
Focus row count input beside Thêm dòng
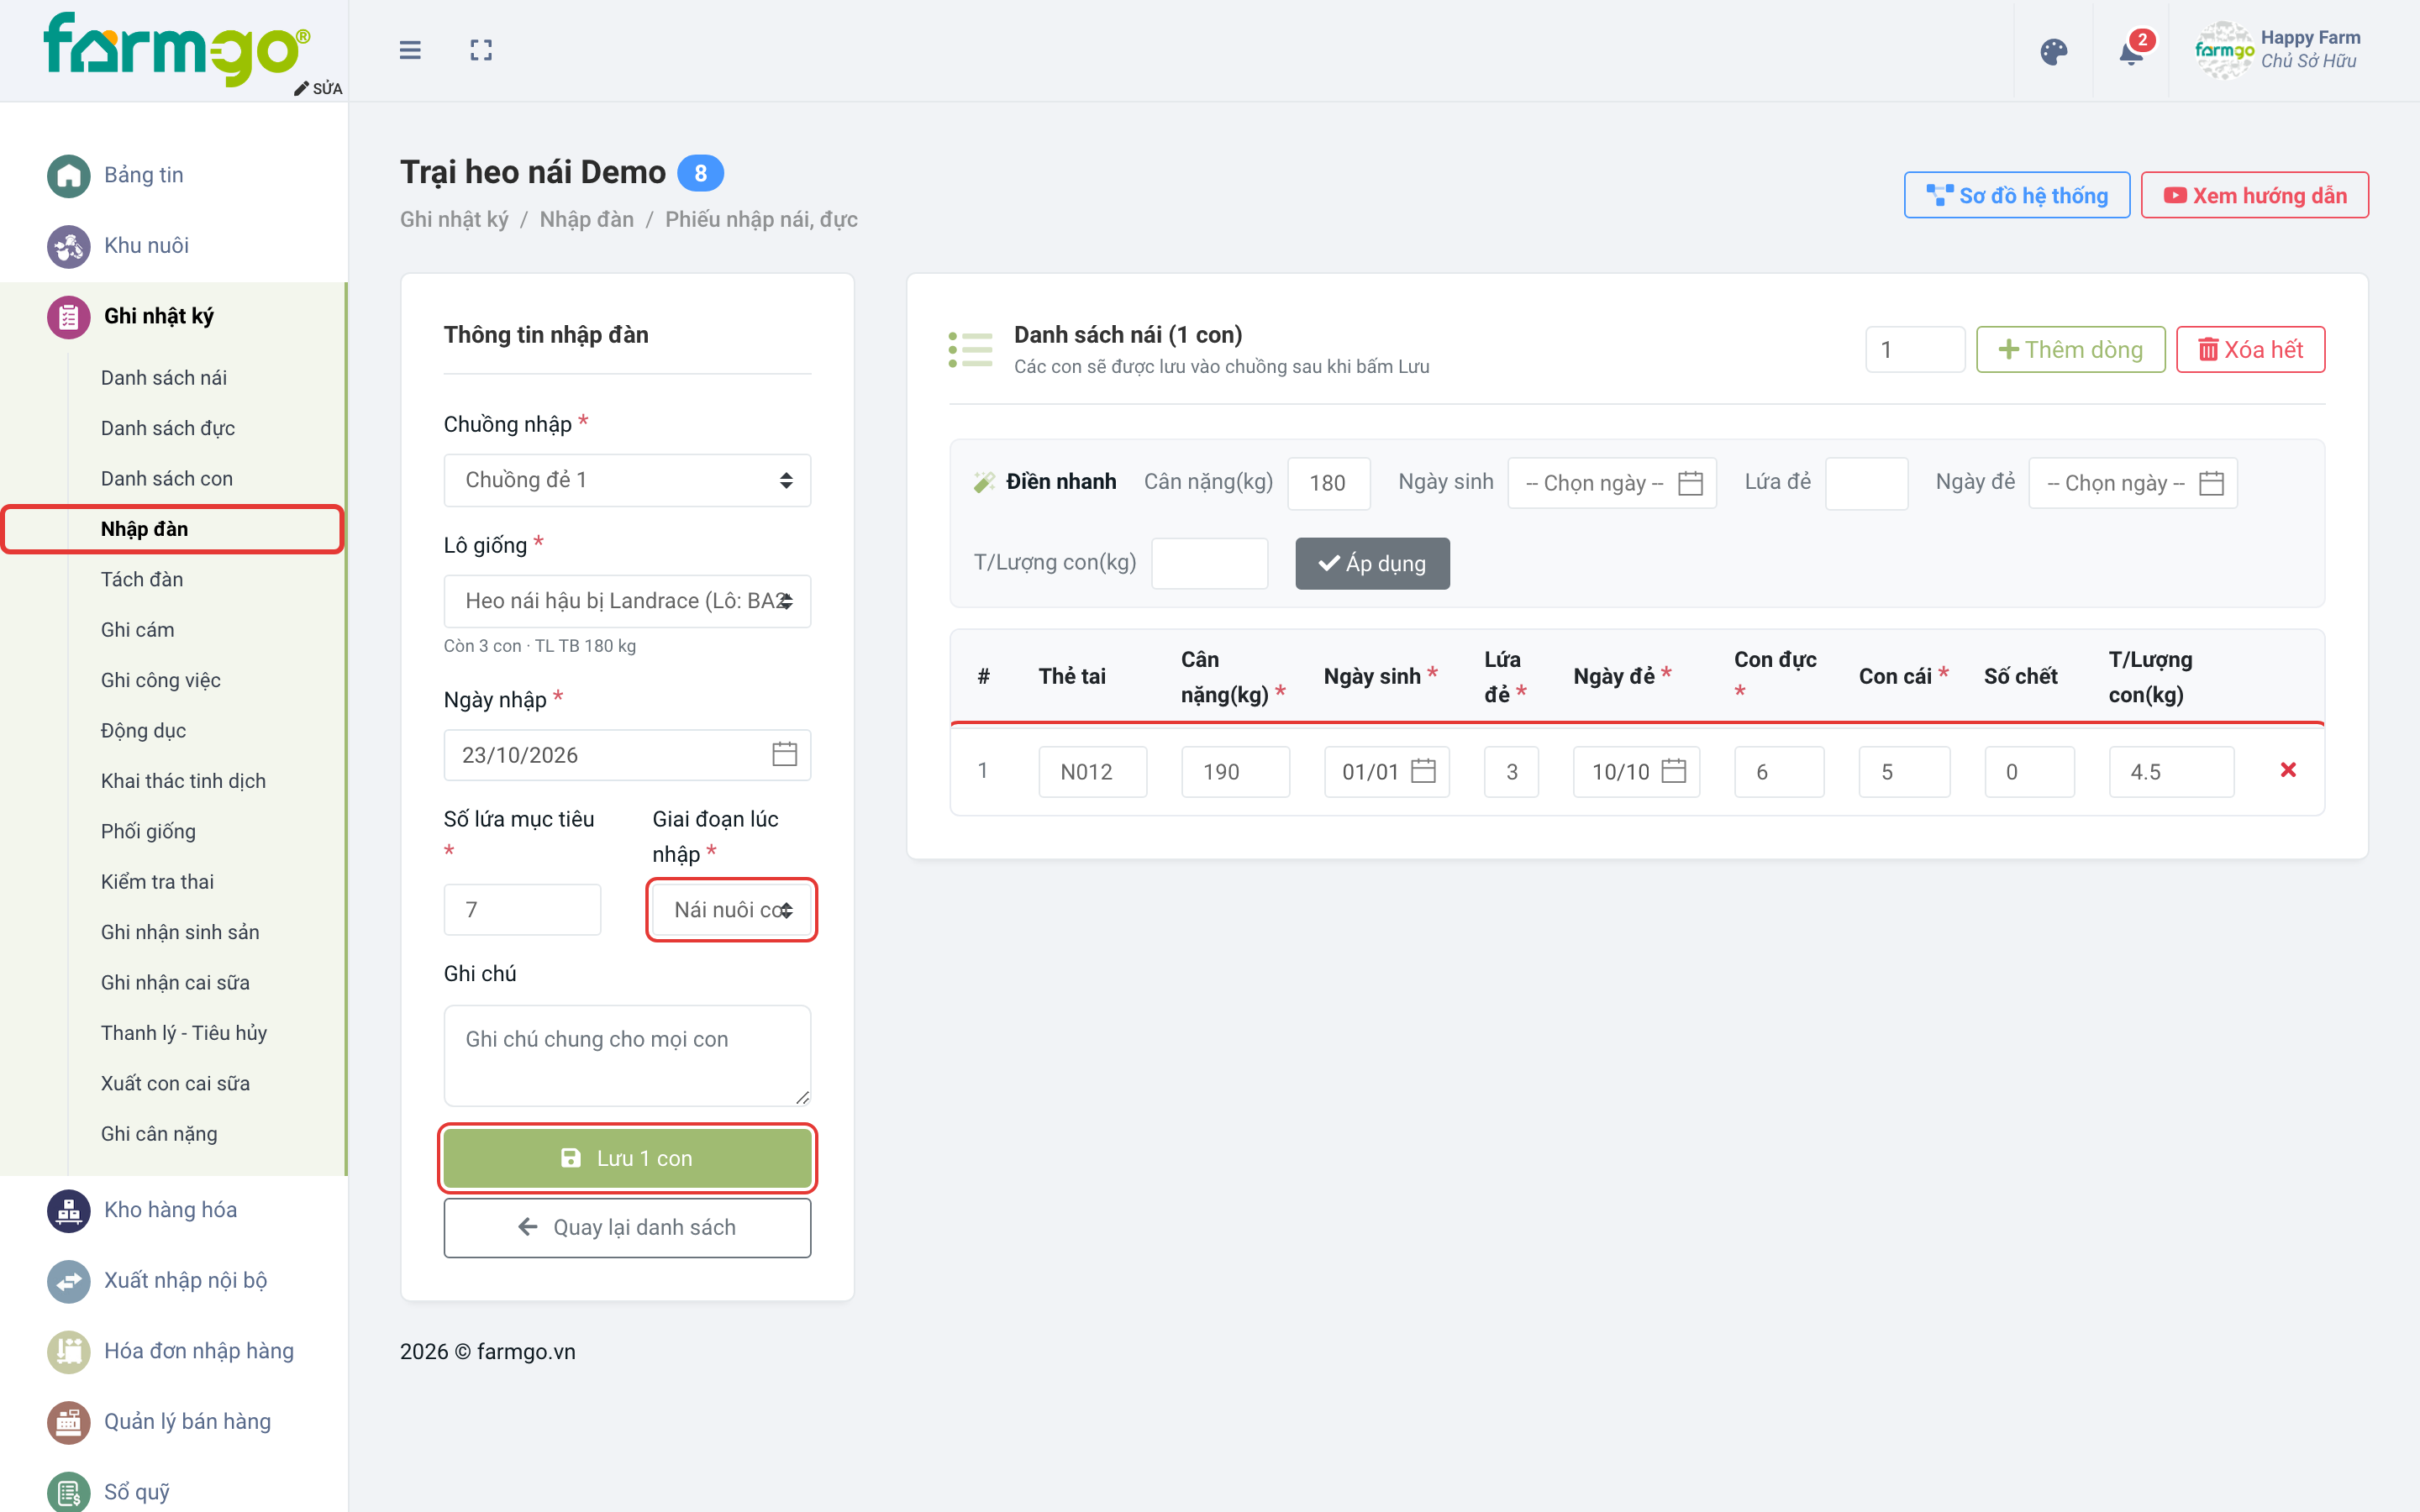(x=1915, y=349)
